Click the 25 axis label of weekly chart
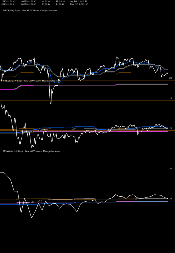This screenshot has width=175, height=253. pyautogui.click(x=170, y=98)
